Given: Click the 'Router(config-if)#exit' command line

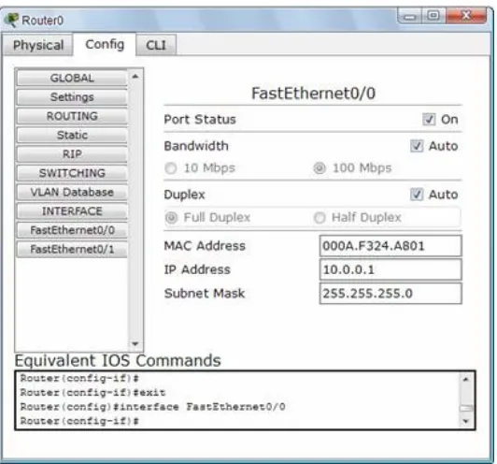Looking at the screenshot, I should click(92, 393).
